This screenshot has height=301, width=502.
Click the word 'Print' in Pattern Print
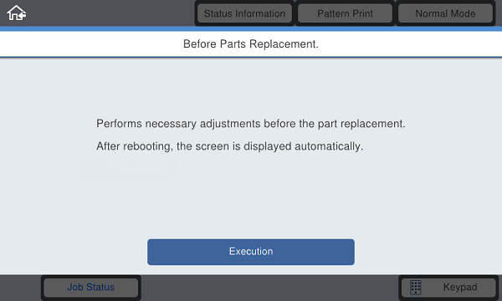pyautogui.click(x=362, y=13)
